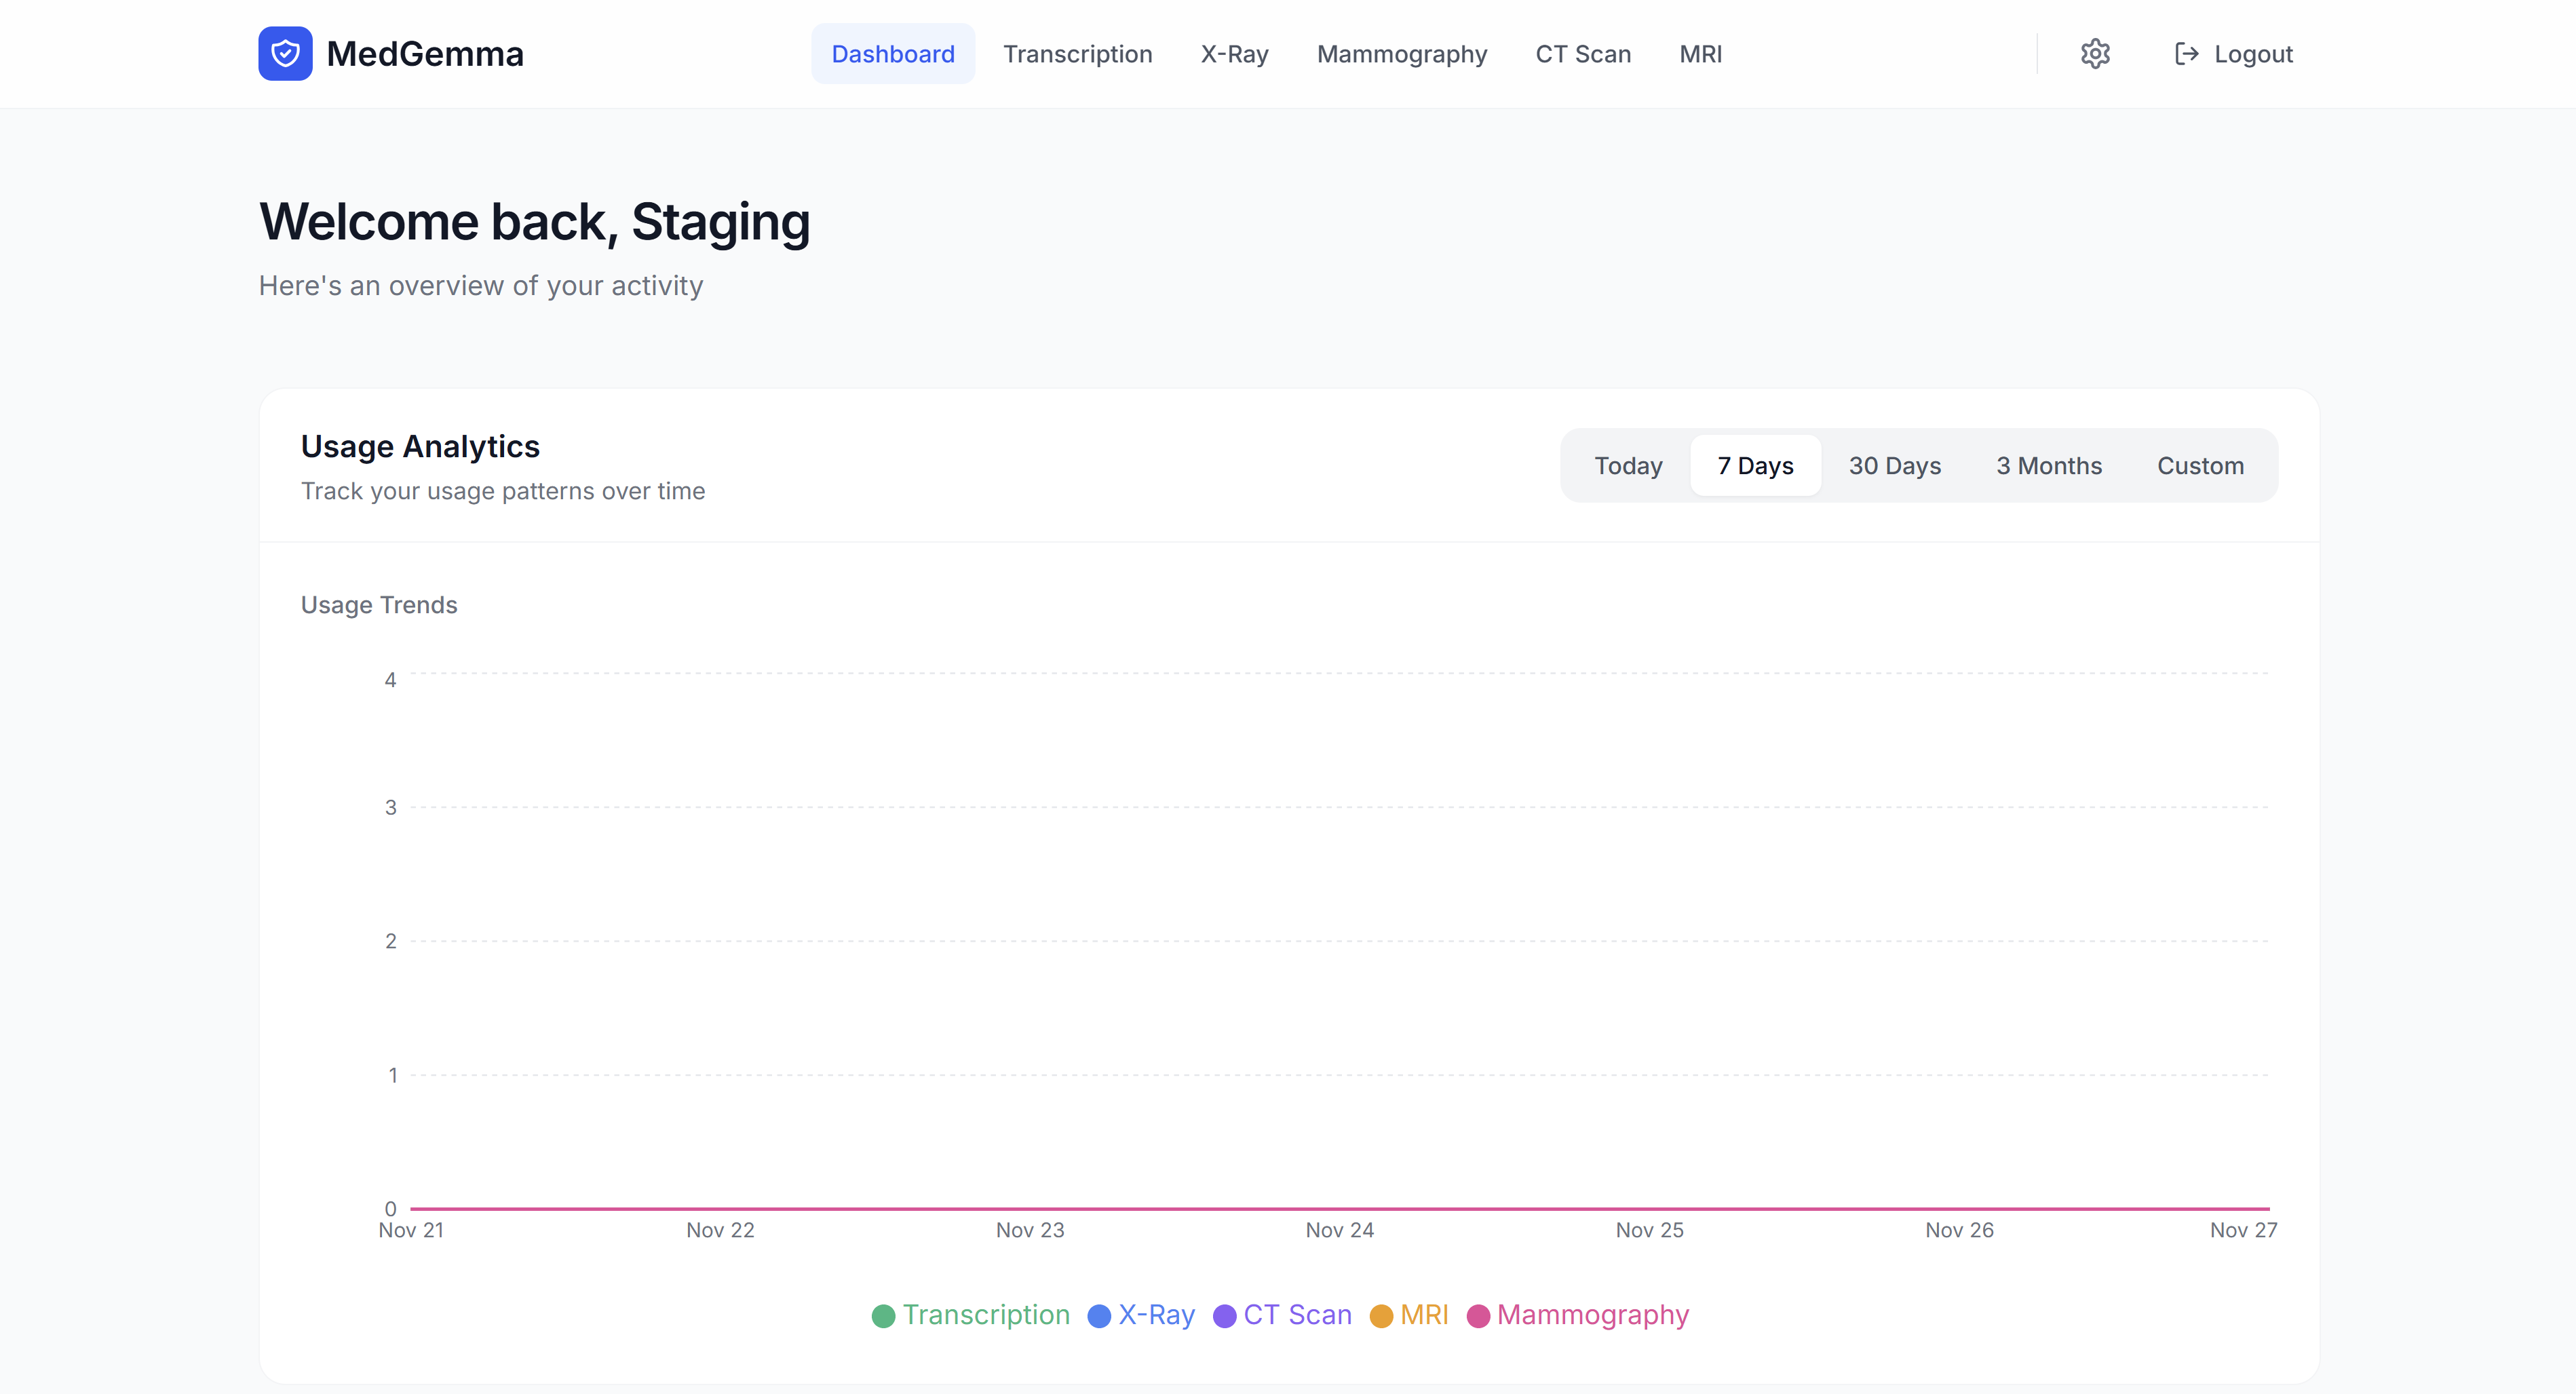Image resolution: width=2576 pixels, height=1394 pixels.
Task: Open the Mammography navigation tab
Action: tap(1402, 53)
